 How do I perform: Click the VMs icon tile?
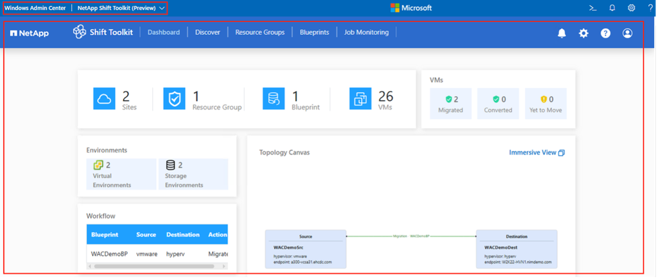[360, 100]
